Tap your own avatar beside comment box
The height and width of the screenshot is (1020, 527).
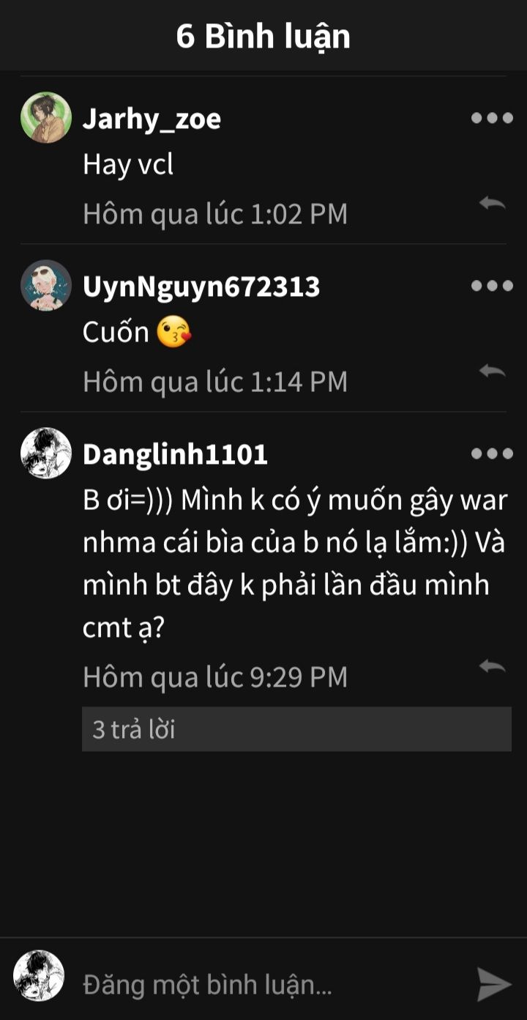pos(39,976)
